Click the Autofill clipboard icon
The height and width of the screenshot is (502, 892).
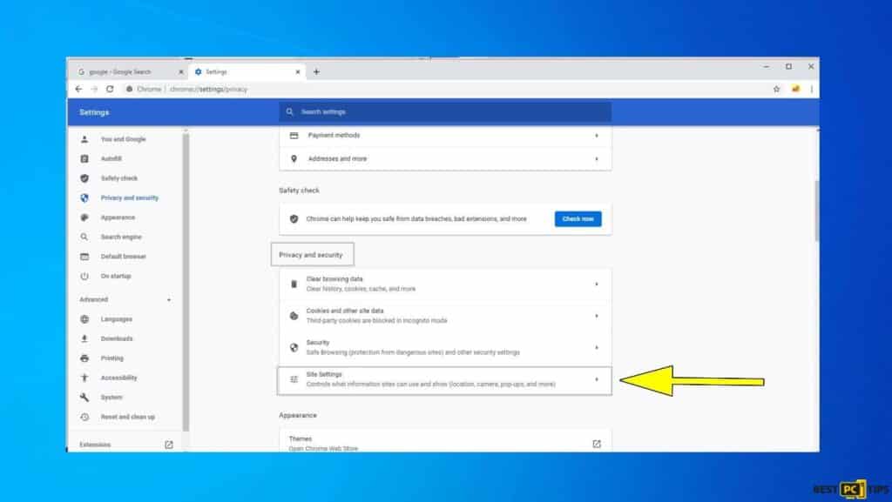pos(84,159)
